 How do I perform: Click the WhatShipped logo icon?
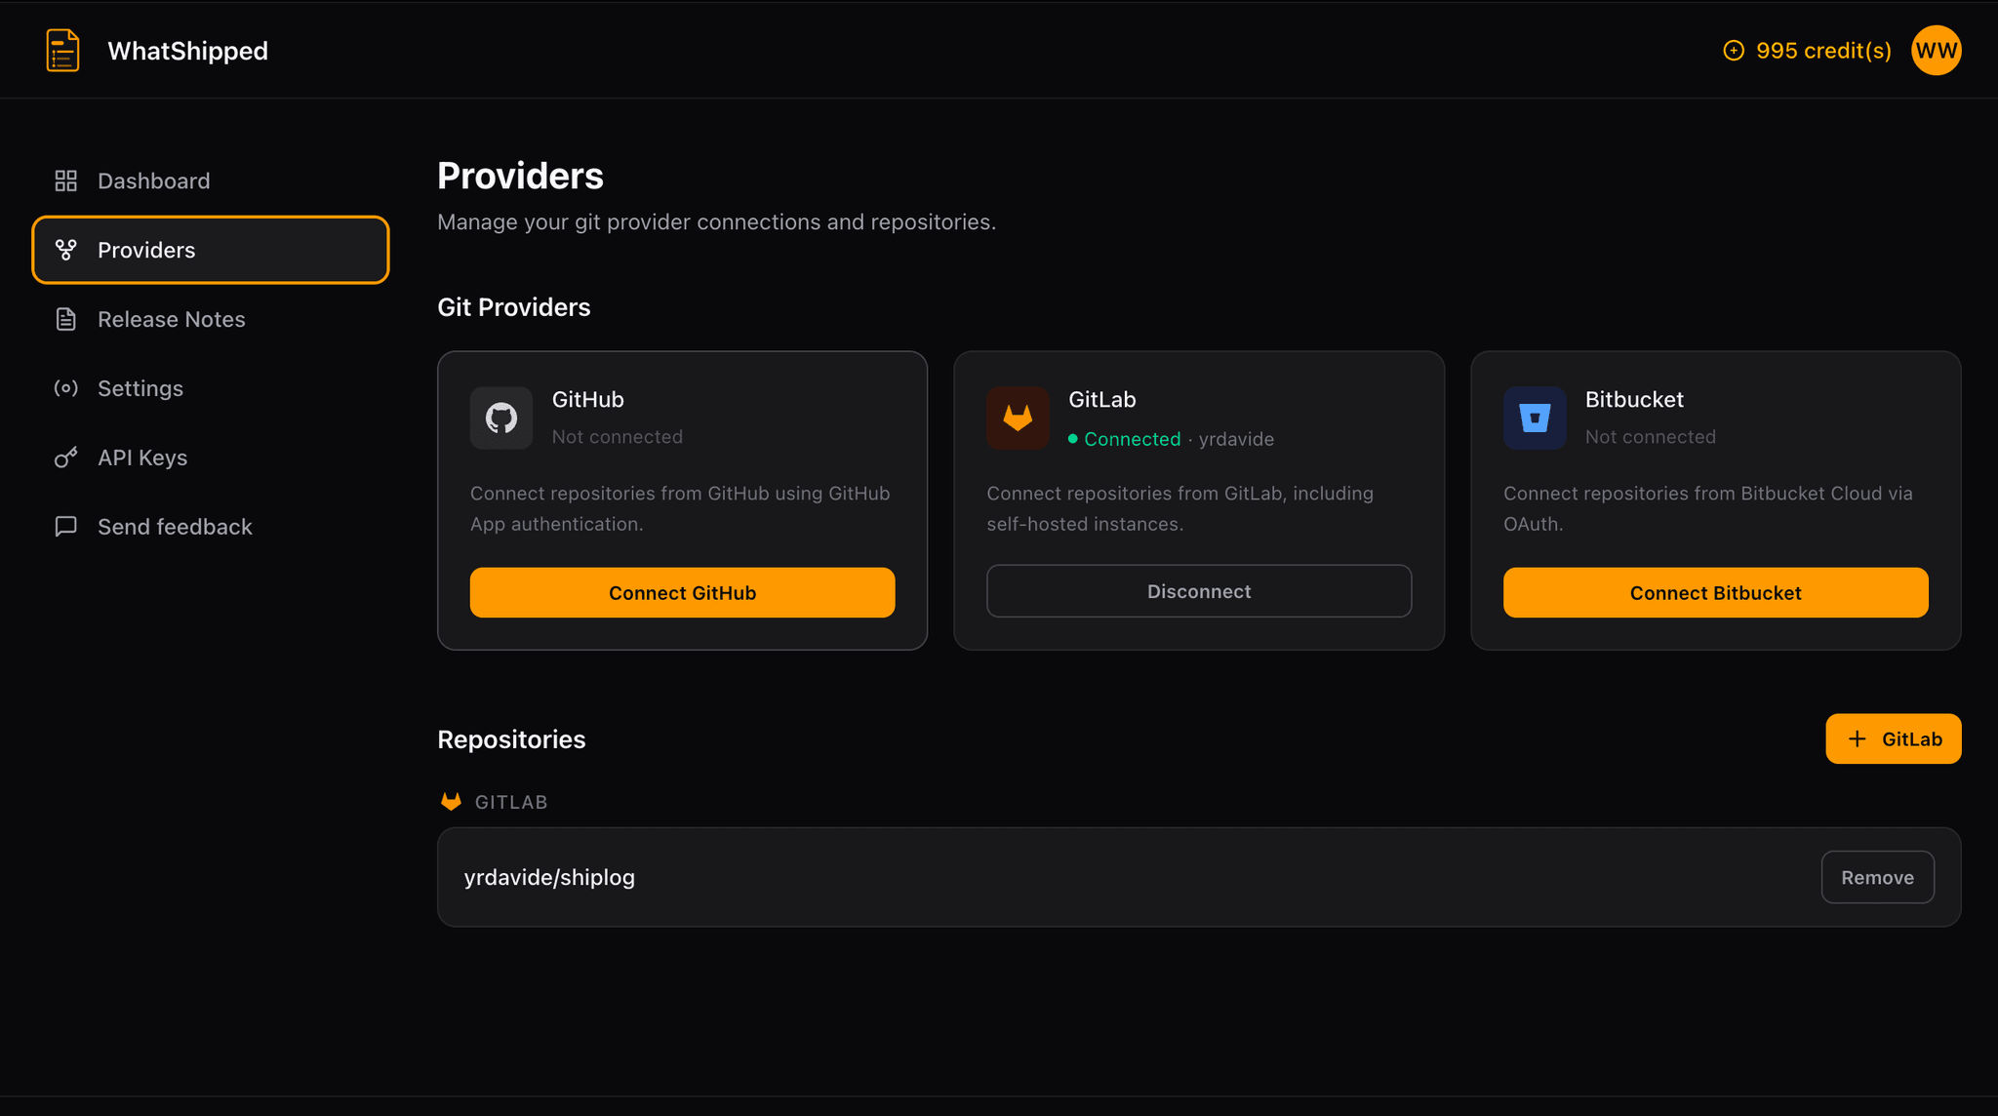pyautogui.click(x=62, y=51)
